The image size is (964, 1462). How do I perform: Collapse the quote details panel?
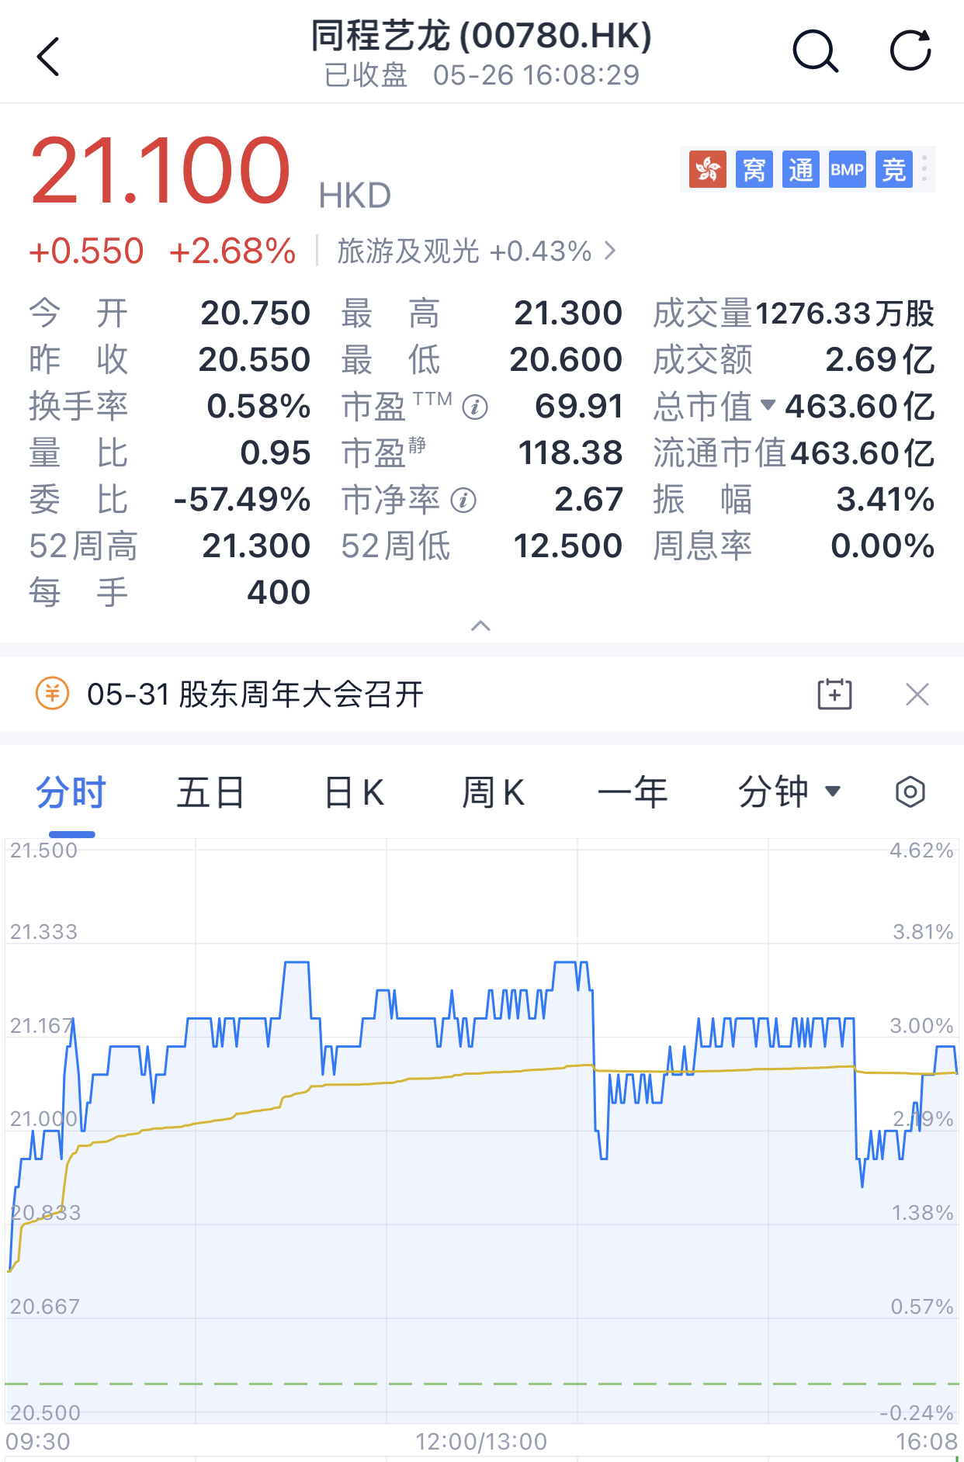click(x=481, y=625)
